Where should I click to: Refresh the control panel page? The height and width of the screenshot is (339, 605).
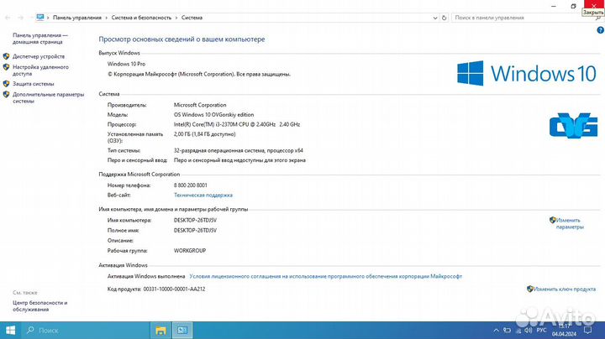click(445, 18)
